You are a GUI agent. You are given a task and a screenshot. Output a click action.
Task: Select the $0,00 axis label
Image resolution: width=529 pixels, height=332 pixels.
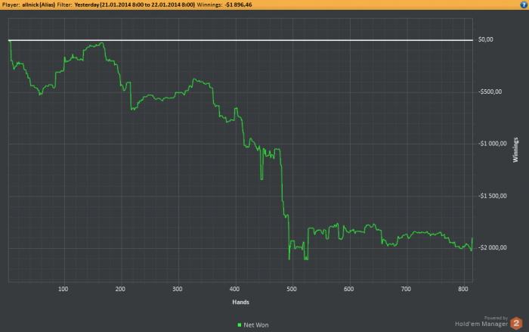pos(485,39)
